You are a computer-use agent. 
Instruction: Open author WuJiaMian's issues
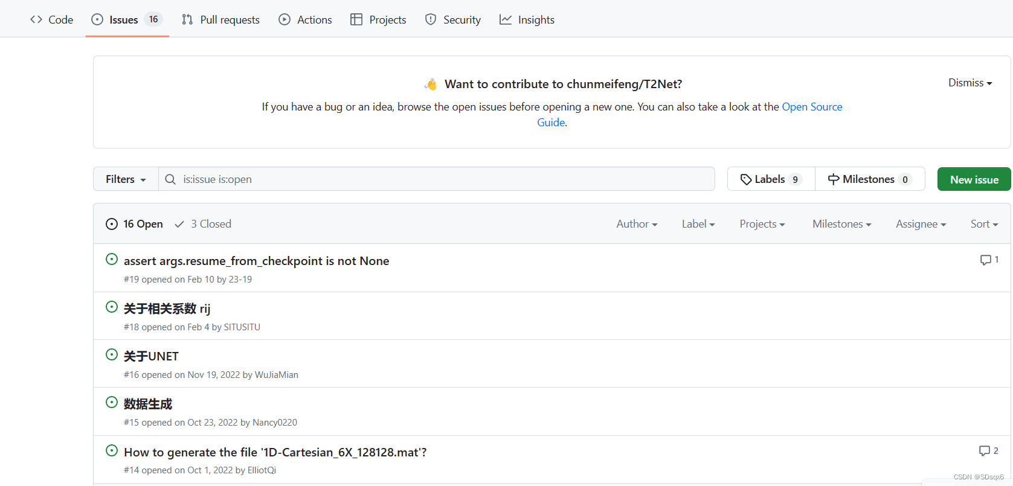[277, 375]
